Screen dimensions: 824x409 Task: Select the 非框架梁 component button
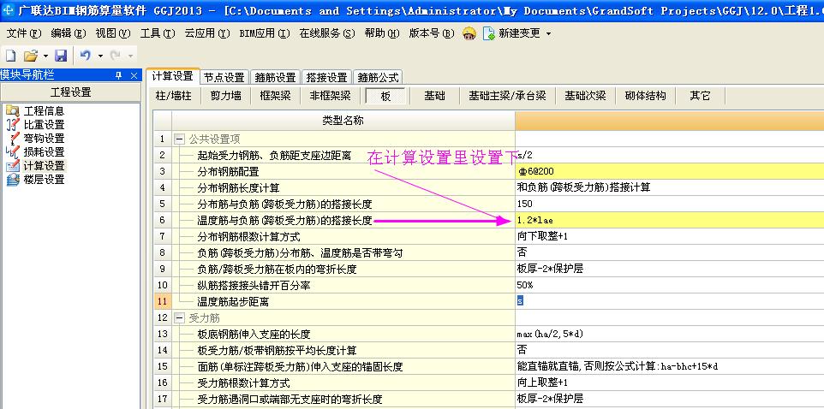tap(330, 96)
